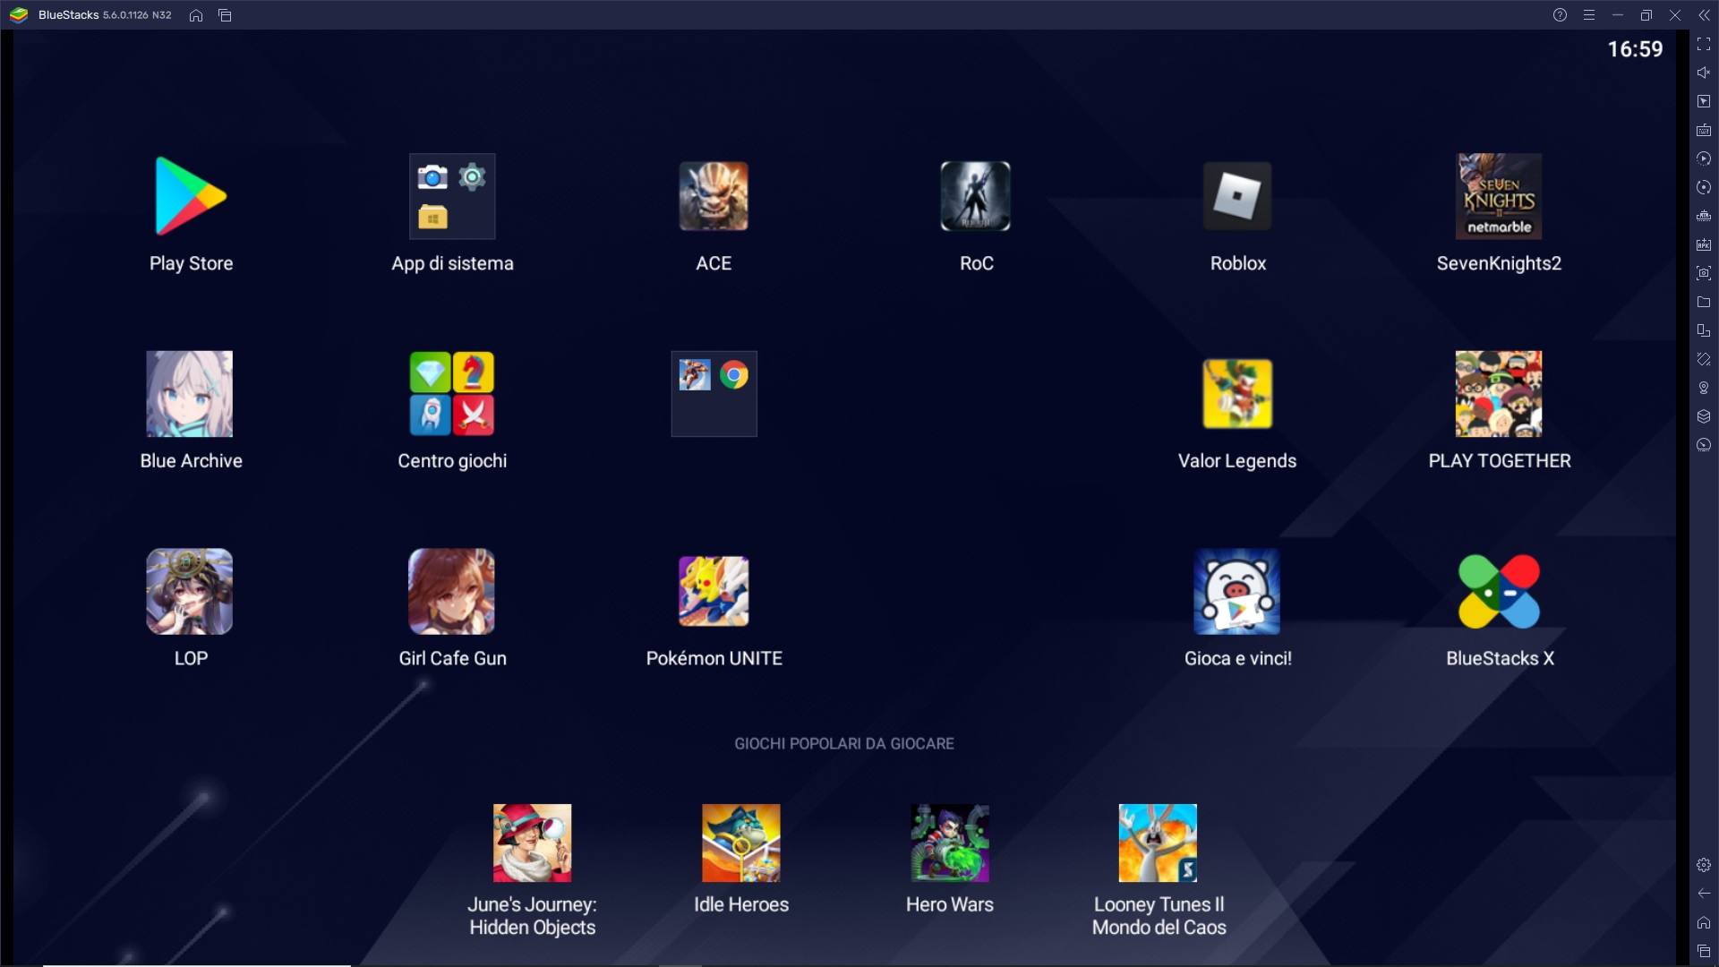Open Gioca e vinci! app
The image size is (1719, 967).
(1237, 592)
